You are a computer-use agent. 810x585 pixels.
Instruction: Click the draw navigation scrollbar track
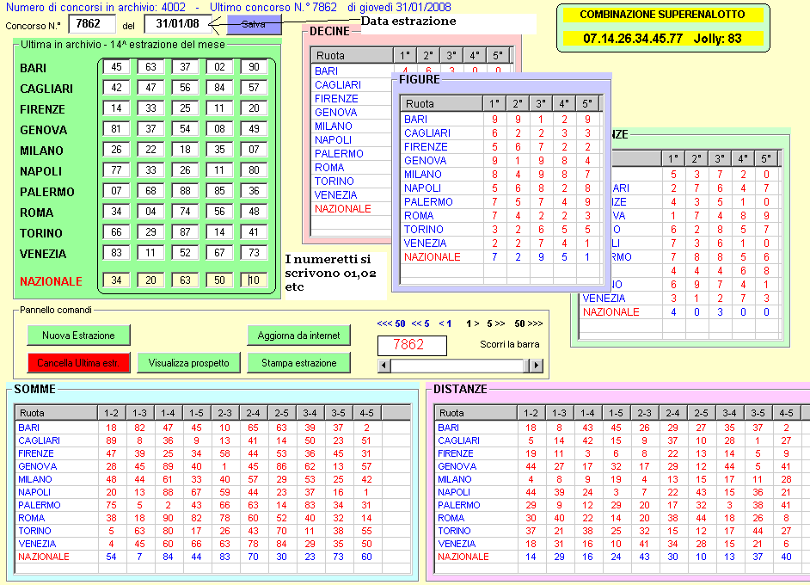point(460,366)
